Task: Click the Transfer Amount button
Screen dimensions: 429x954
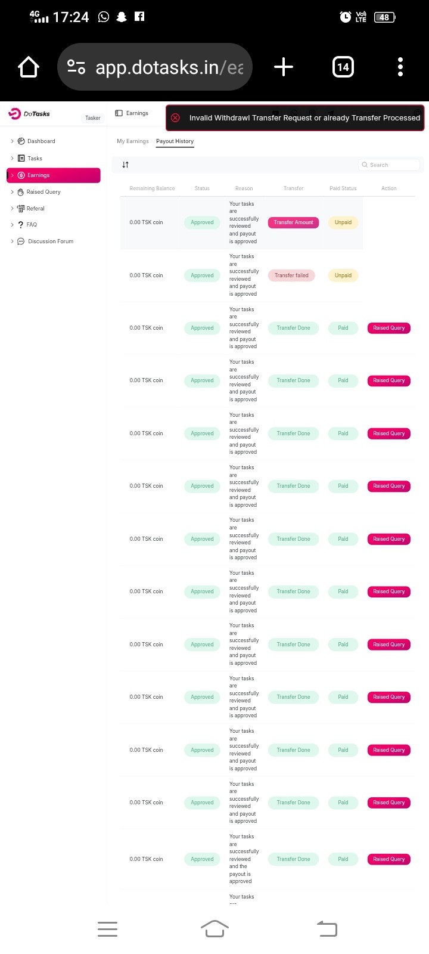Action: [x=293, y=222]
